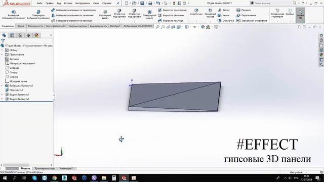Choose Вырез по сечениям
This screenshot has width=324, height=182.
pyautogui.click(x=171, y=15)
